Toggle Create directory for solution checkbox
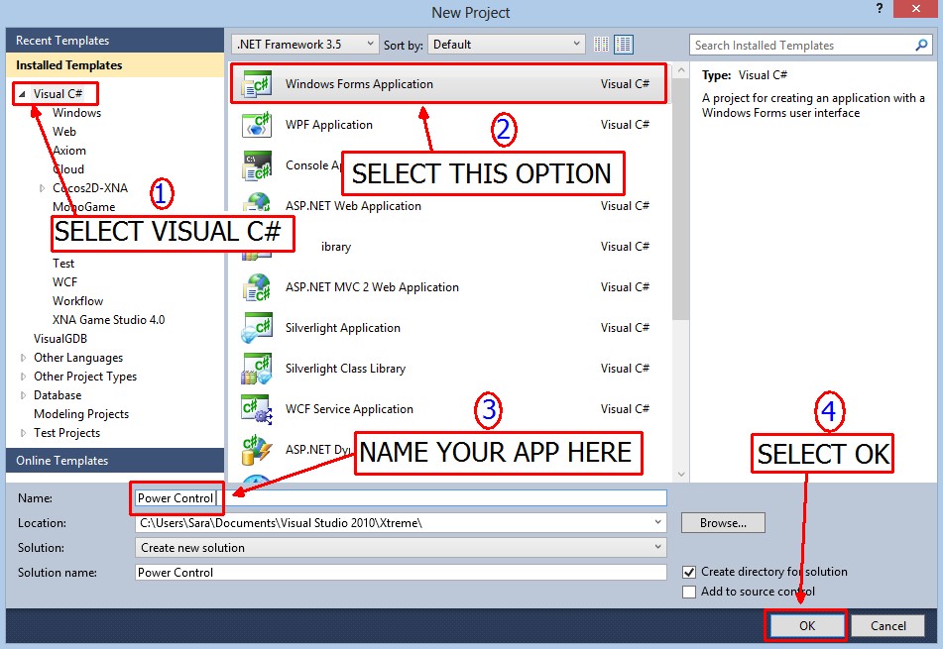The height and width of the screenshot is (649, 943). pyautogui.click(x=689, y=572)
